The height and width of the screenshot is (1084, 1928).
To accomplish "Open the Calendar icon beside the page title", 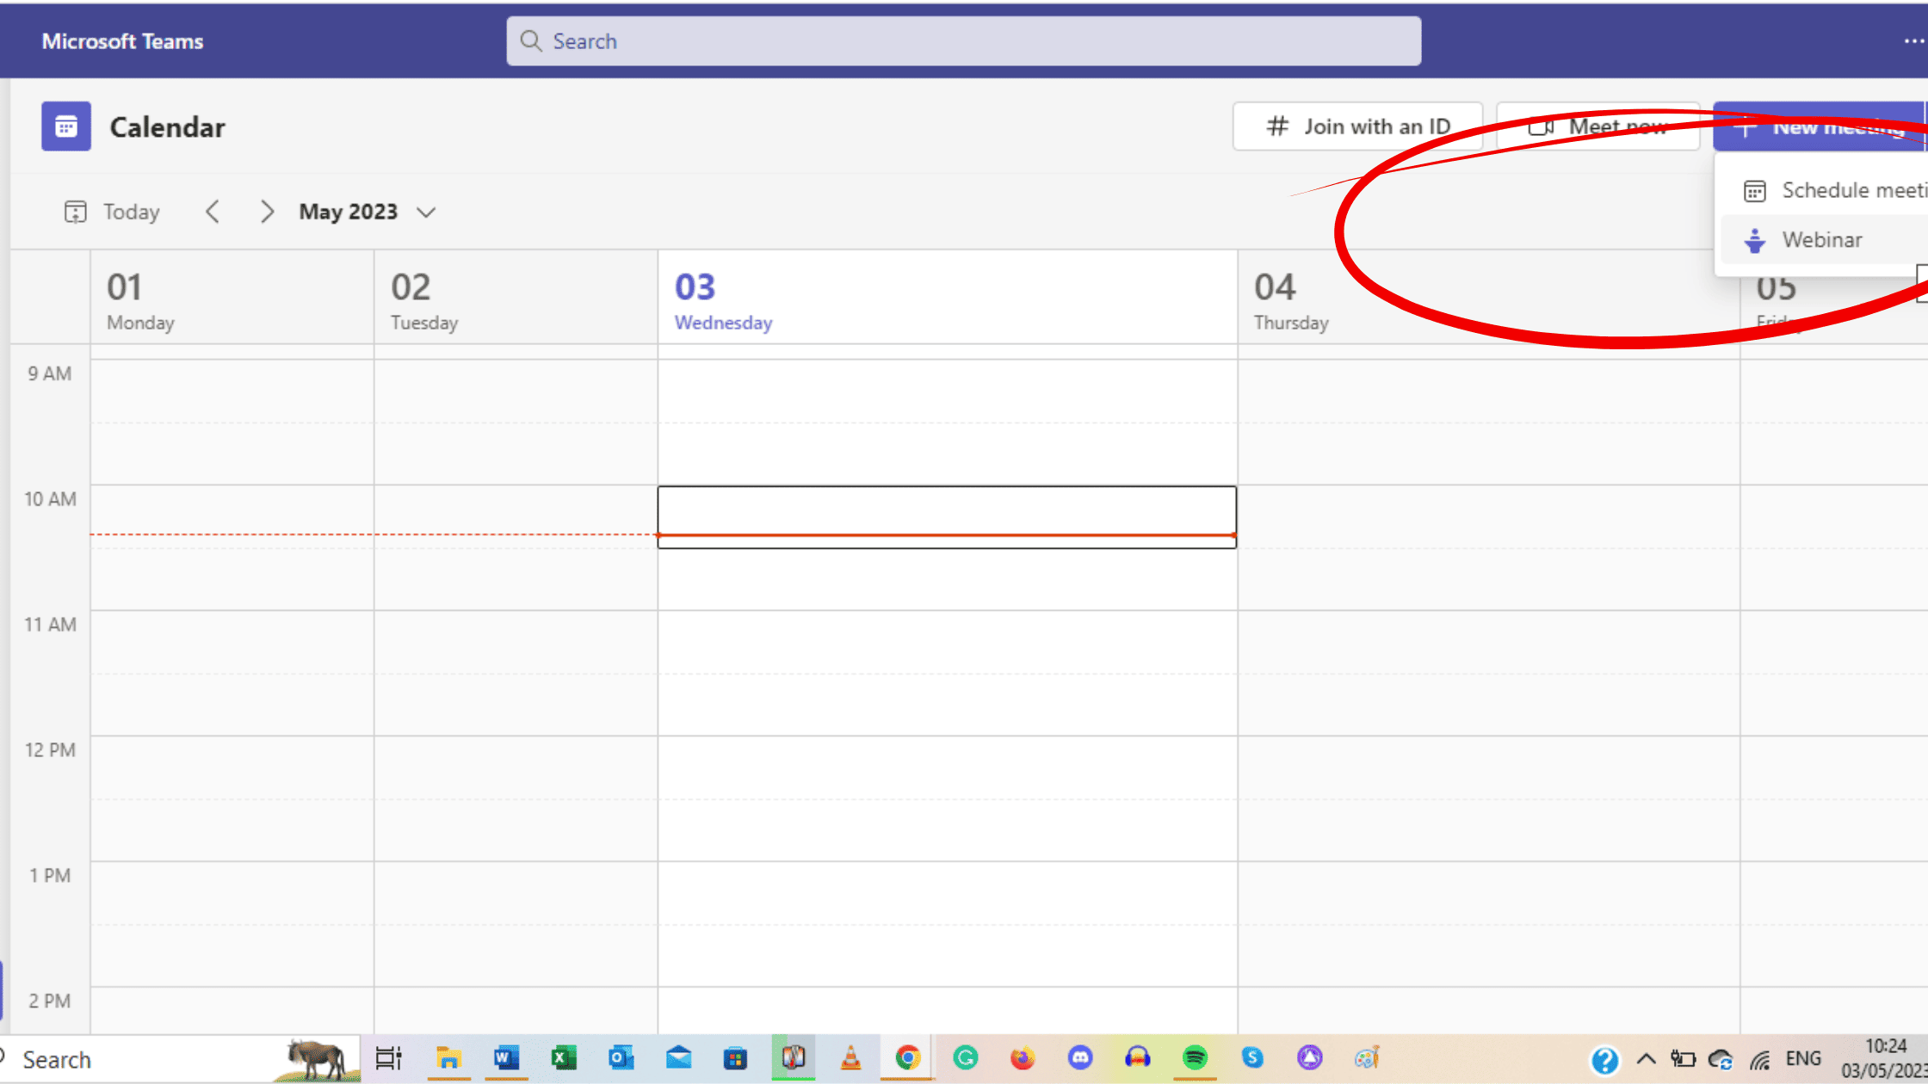I will pos(65,126).
